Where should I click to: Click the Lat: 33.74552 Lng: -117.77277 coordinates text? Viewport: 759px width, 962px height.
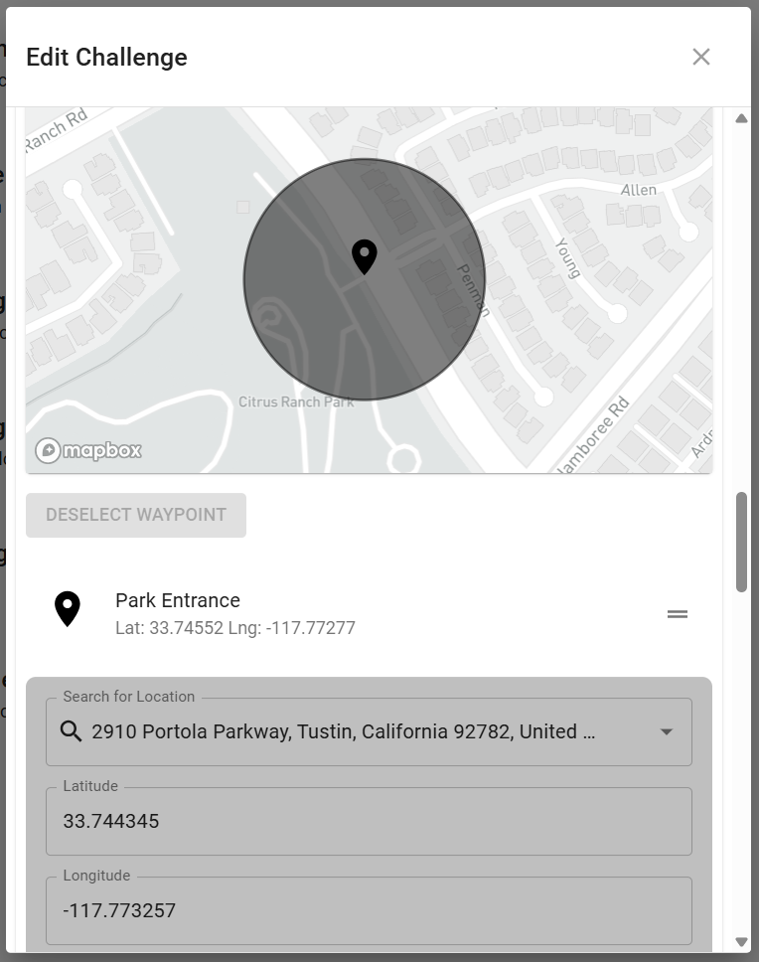pyautogui.click(x=235, y=628)
